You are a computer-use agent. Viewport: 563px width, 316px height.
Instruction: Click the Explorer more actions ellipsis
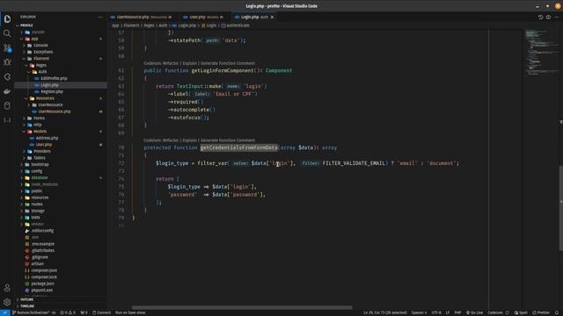(100, 17)
